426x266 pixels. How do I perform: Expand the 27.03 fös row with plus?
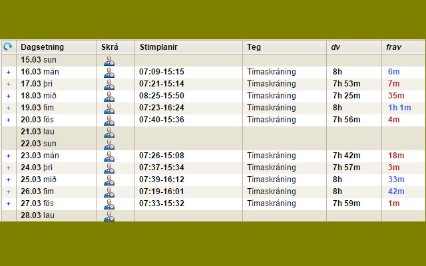pyautogui.click(x=9, y=204)
